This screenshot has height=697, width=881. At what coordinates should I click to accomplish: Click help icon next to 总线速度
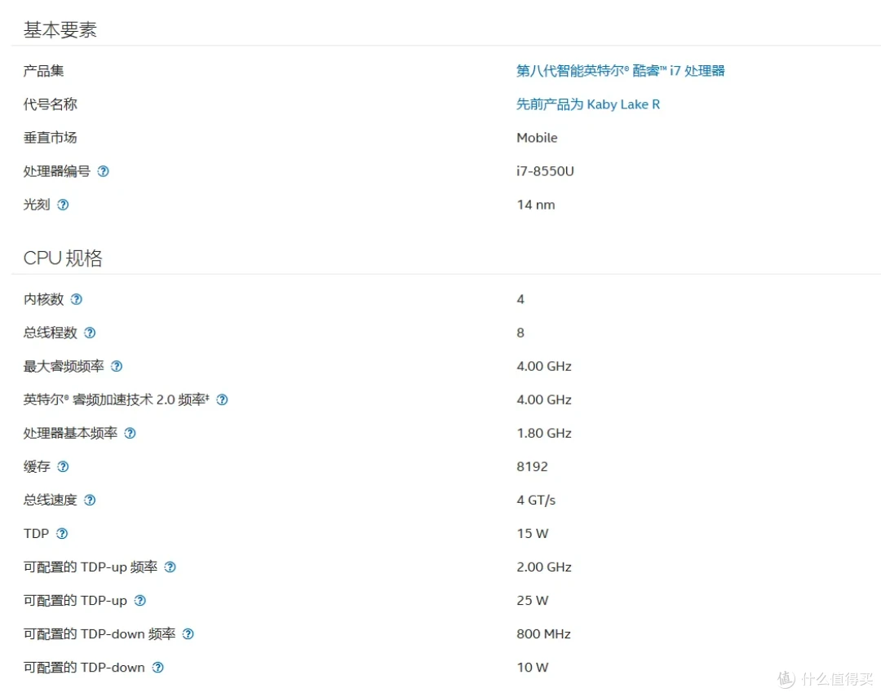coord(90,501)
